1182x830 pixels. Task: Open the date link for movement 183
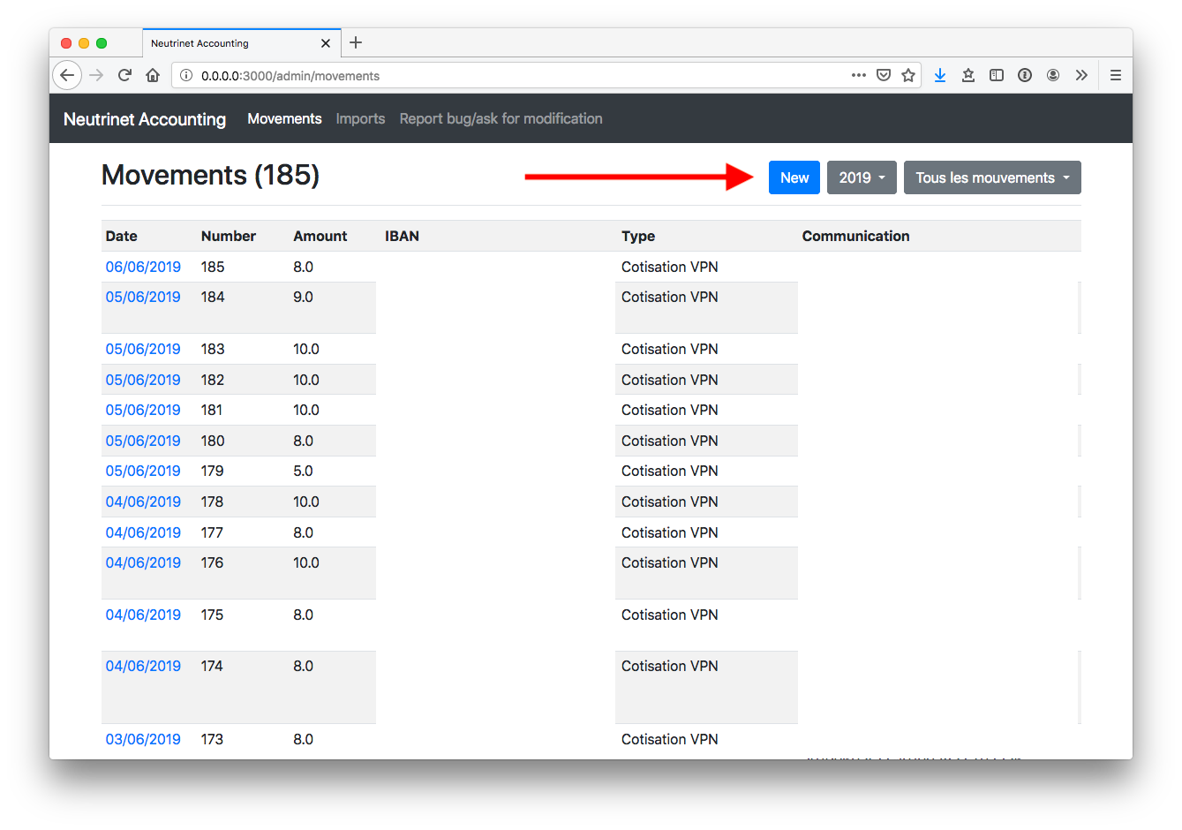(x=143, y=349)
